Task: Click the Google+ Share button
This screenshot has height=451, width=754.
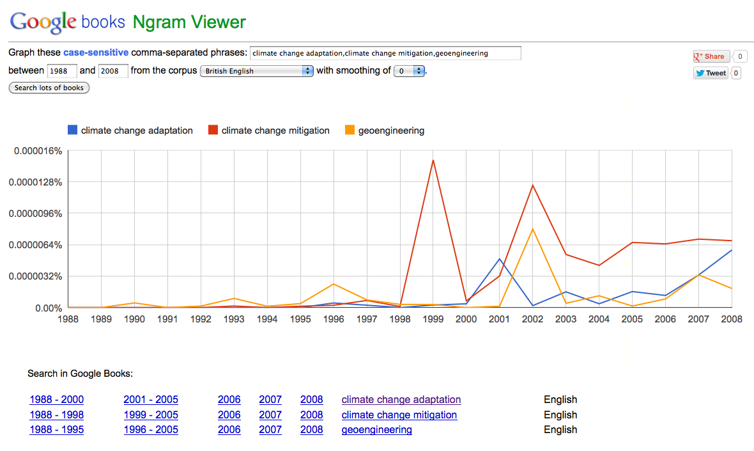Action: tap(711, 56)
